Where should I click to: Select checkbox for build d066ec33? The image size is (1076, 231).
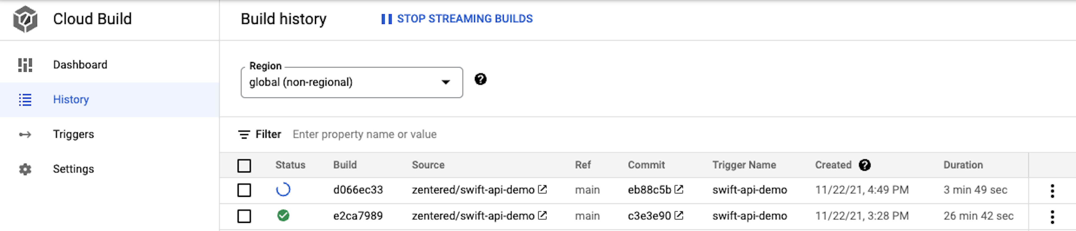[x=244, y=190]
